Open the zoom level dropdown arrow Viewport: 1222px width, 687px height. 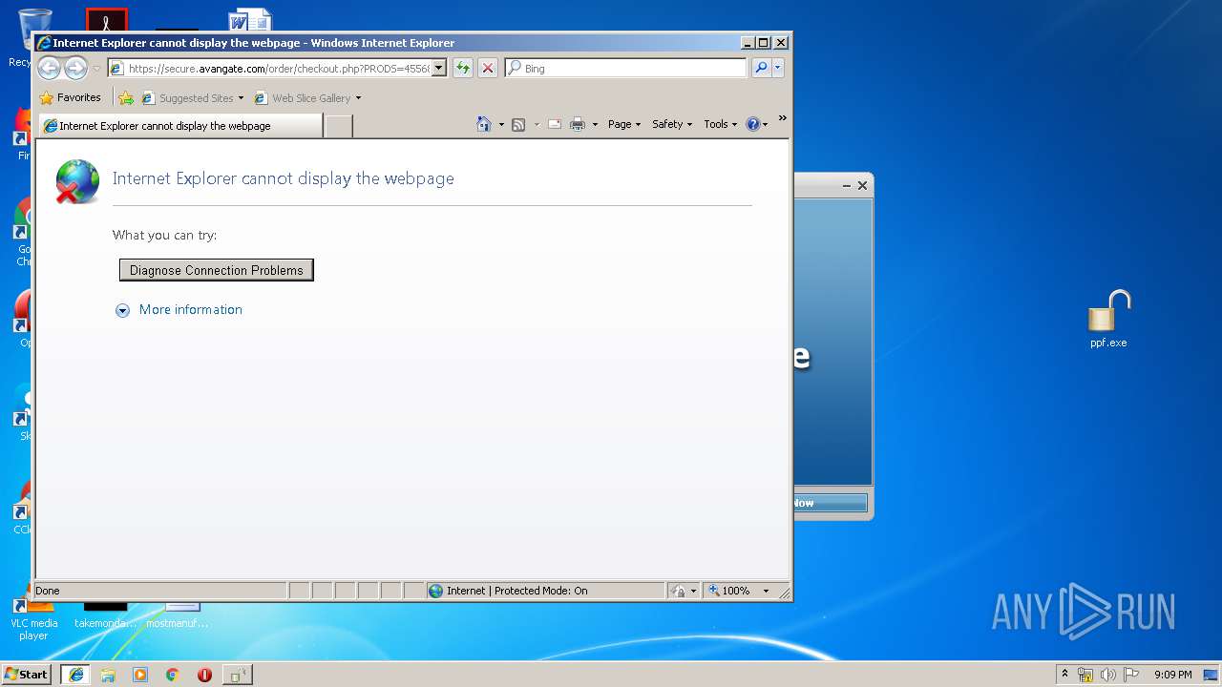[766, 591]
